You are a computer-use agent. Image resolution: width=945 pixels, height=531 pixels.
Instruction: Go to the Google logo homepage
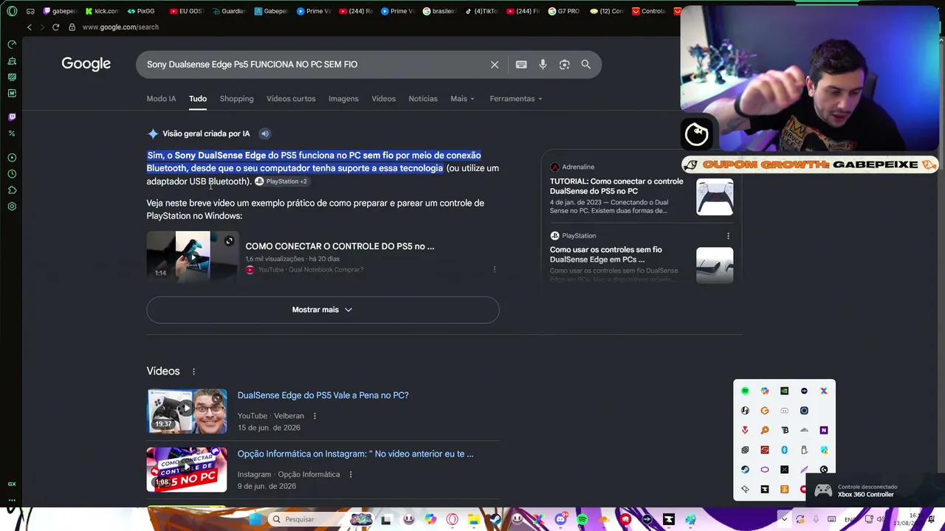tap(86, 64)
